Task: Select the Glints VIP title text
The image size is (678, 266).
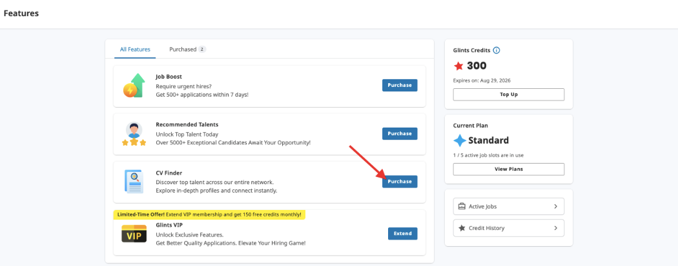Action: [x=169, y=225]
